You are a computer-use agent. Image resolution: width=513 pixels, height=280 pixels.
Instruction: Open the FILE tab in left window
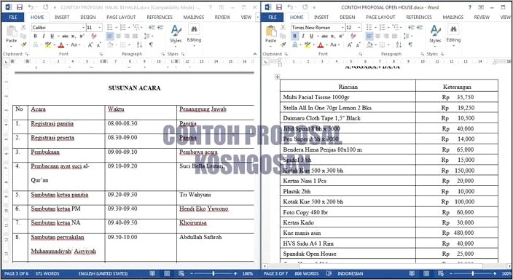13,17
